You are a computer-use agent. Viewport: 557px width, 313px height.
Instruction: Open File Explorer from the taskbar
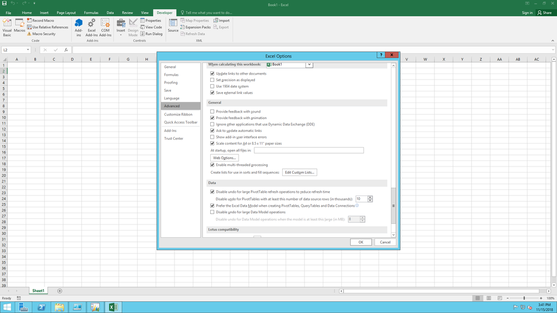pyautogui.click(x=59, y=307)
